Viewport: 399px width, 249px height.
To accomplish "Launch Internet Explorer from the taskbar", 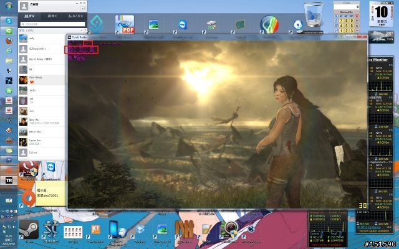I will coord(9,51).
